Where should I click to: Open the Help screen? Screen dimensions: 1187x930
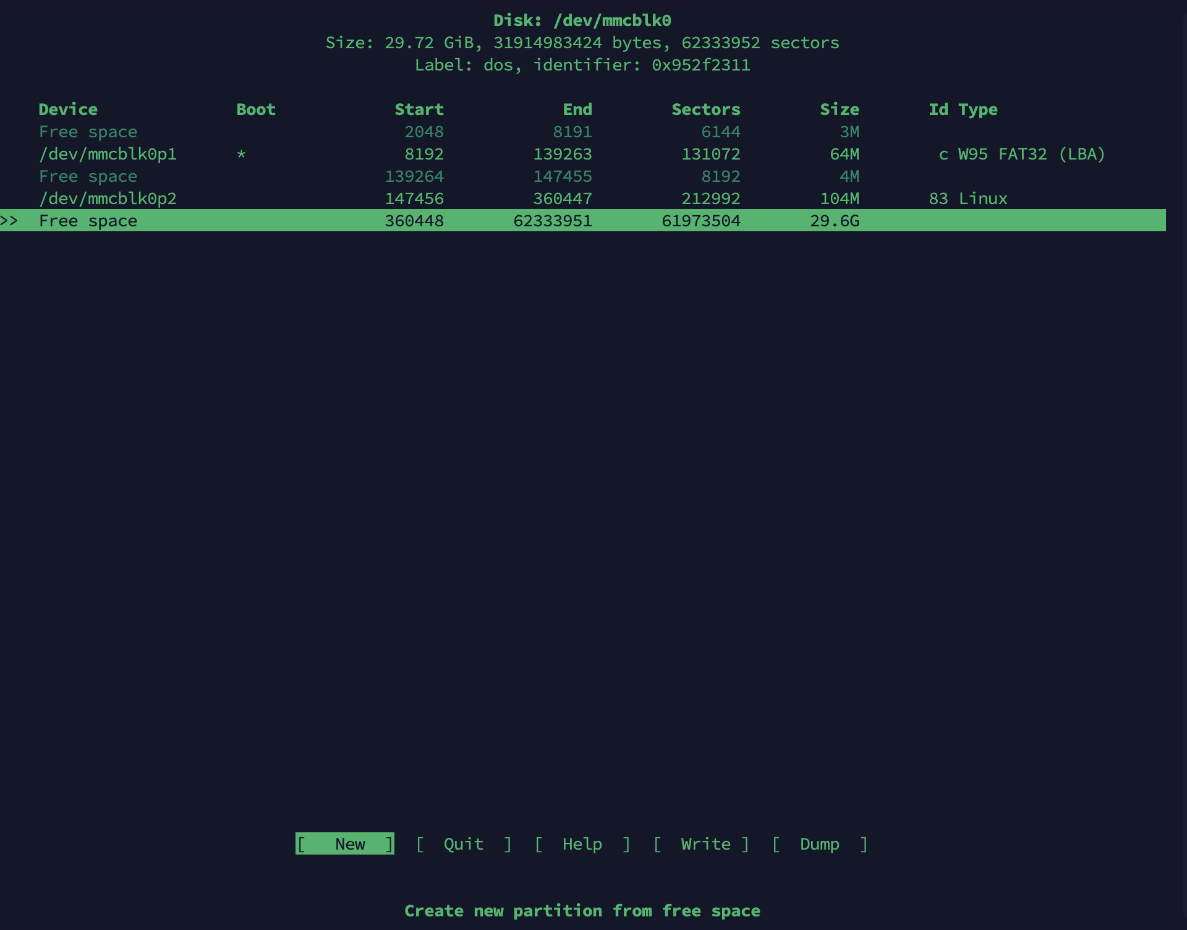(x=581, y=844)
